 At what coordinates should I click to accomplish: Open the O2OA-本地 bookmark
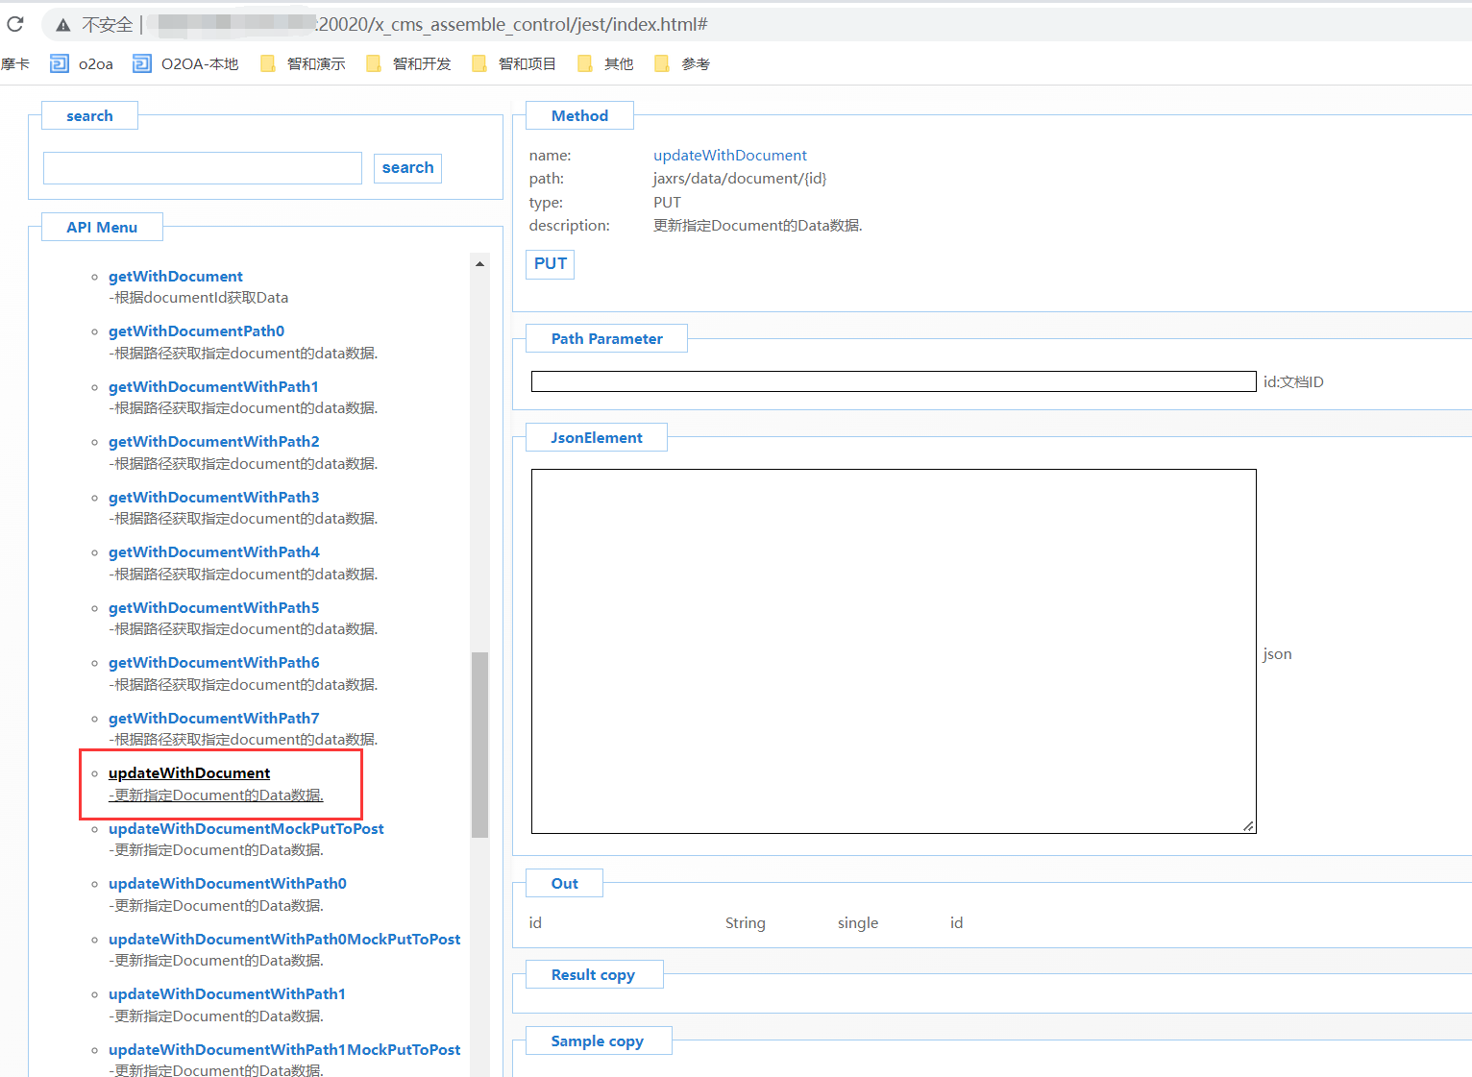click(x=186, y=64)
